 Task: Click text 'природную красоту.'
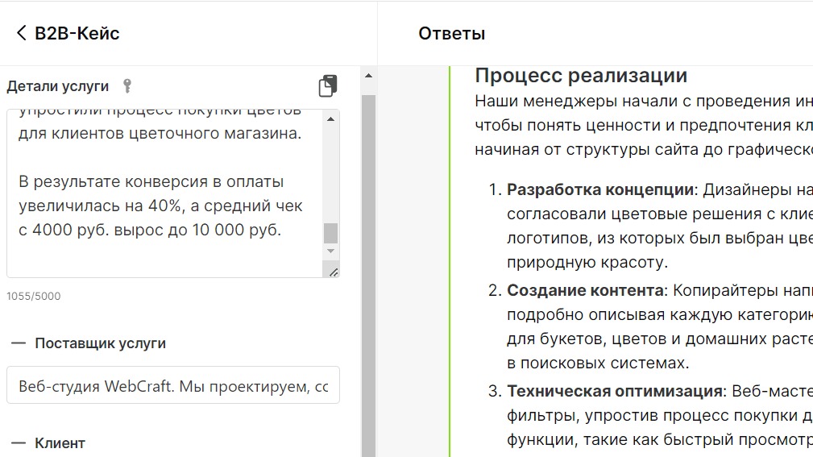(x=587, y=263)
